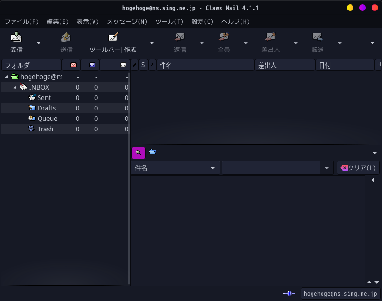Sort by 件名 column header
The image size is (382, 301).
(205, 65)
